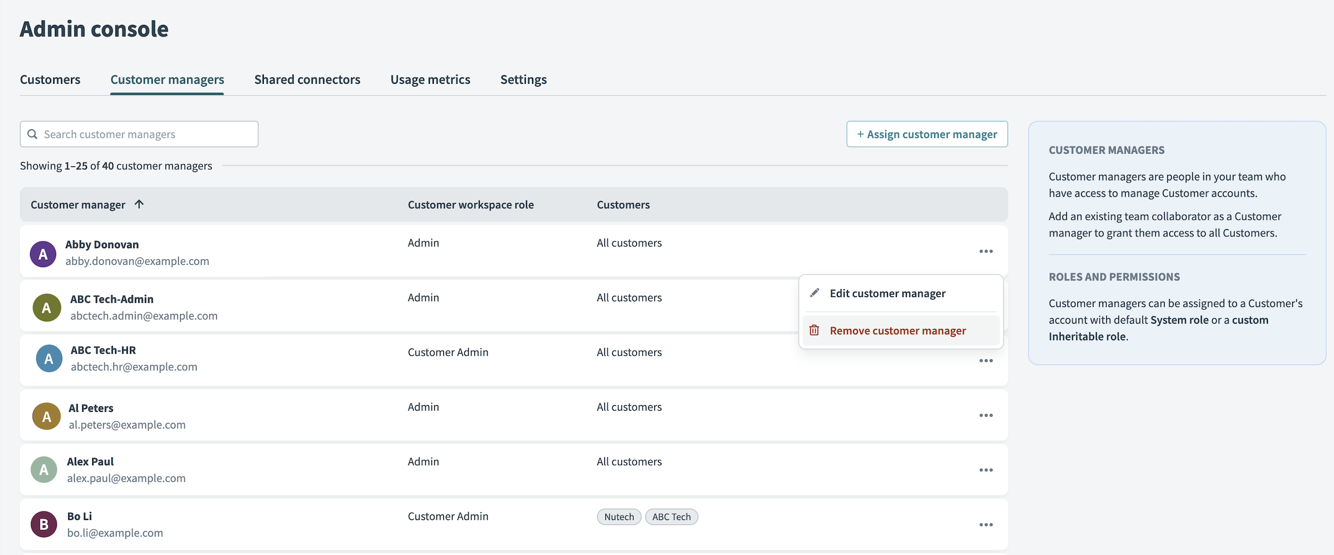Click the Assign customer manager button

(x=926, y=134)
